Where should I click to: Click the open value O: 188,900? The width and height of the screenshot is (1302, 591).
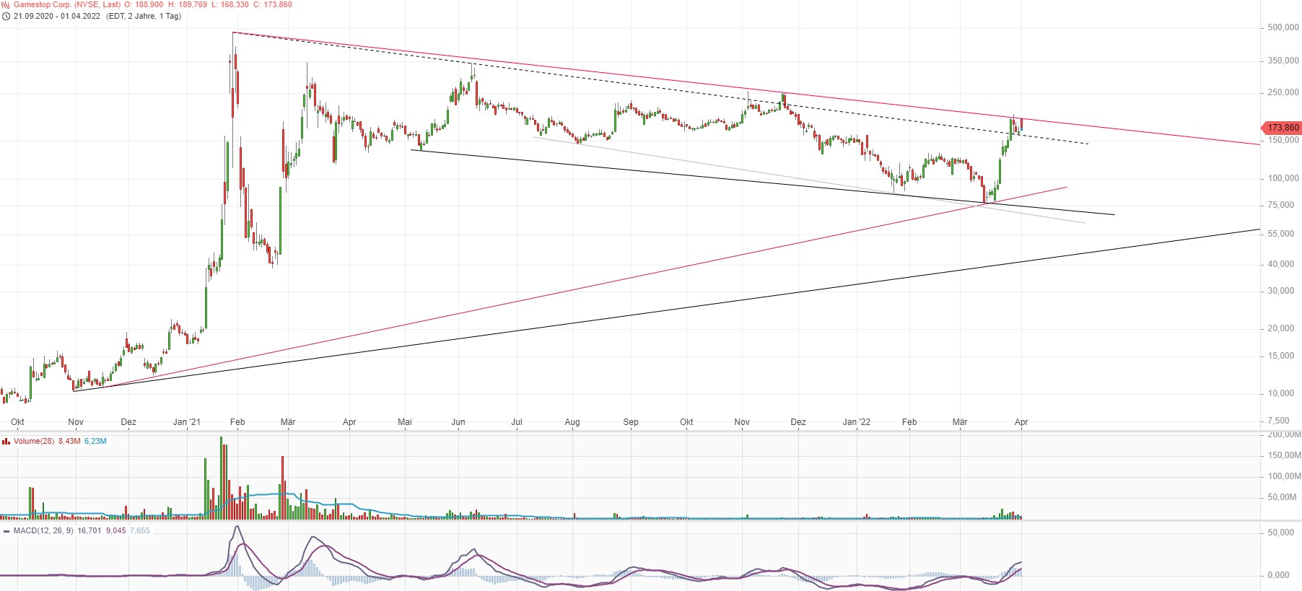pyautogui.click(x=144, y=4)
